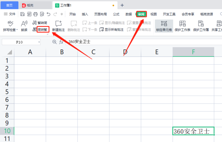
Task: Go to previous comment 上一条
Action: pyautogui.click(x=90, y=23)
